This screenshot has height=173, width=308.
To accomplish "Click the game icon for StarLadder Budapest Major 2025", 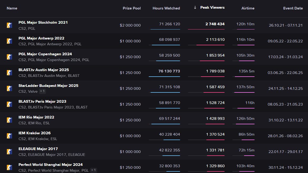I will pos(9,88).
